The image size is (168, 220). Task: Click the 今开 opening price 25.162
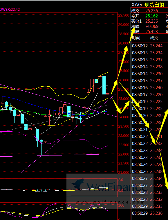coord(152,16)
